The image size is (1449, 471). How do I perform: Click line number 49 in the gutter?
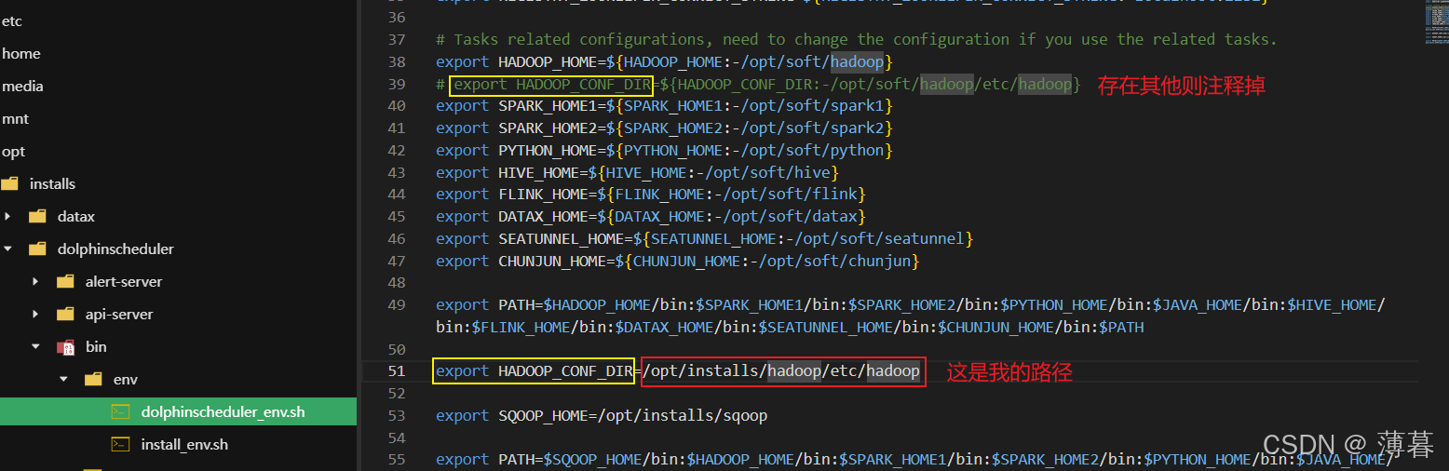[397, 304]
